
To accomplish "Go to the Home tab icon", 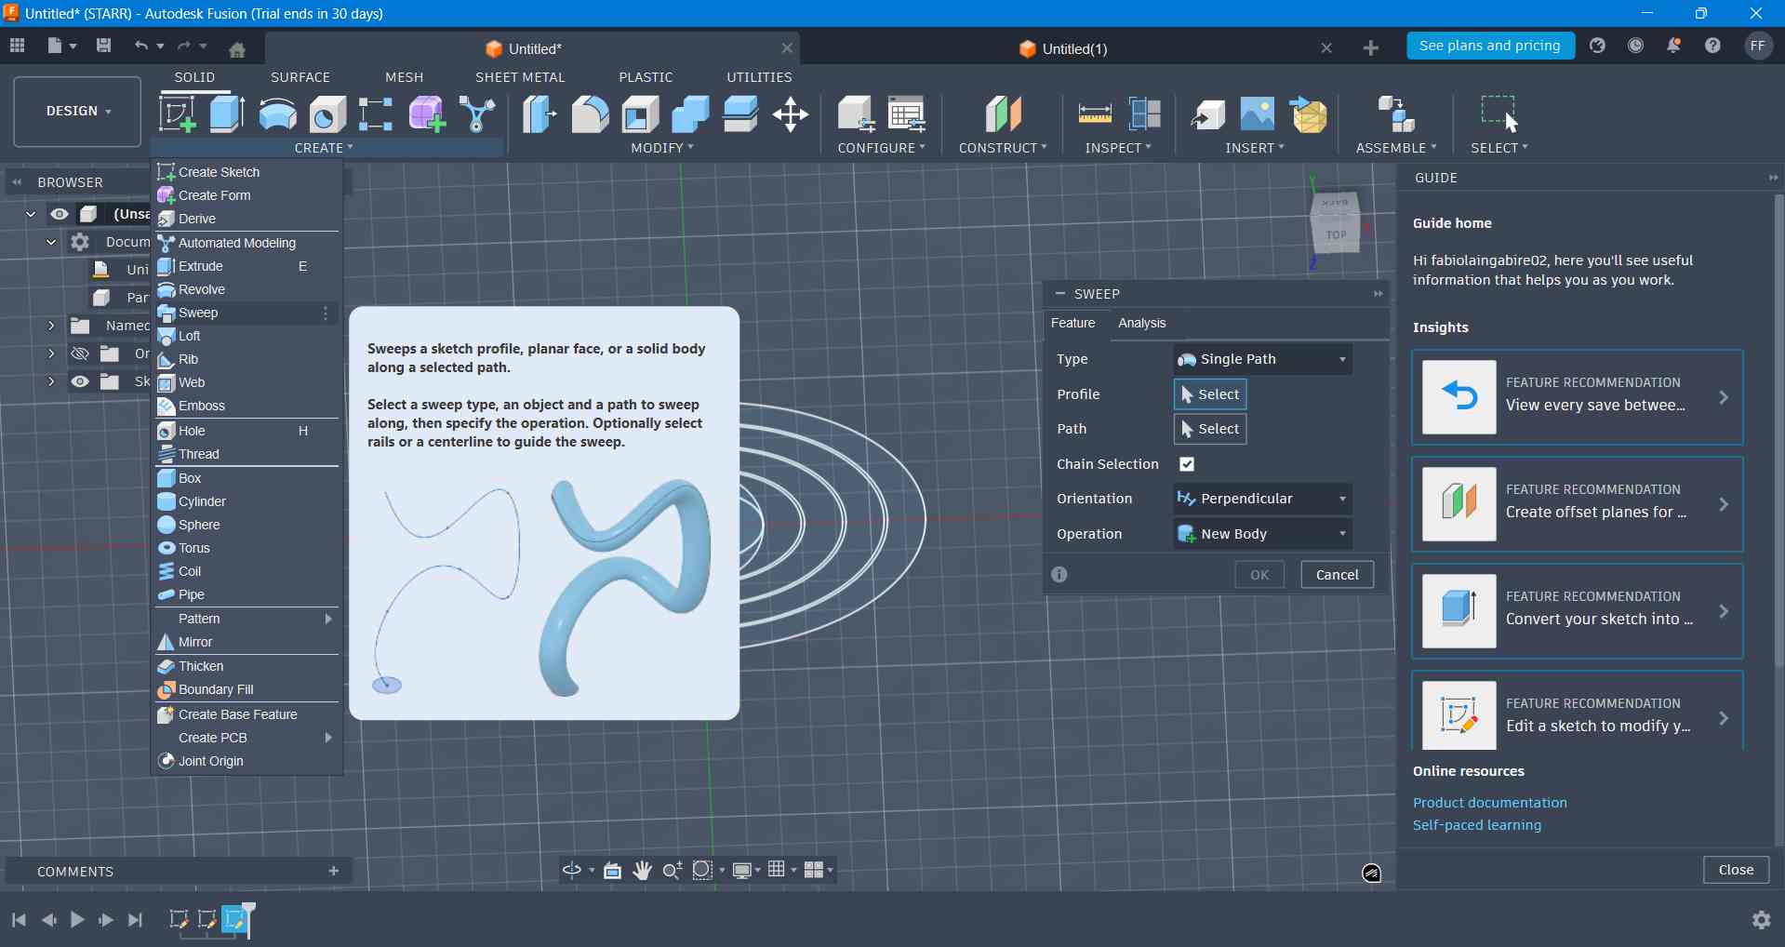I will pos(237,49).
